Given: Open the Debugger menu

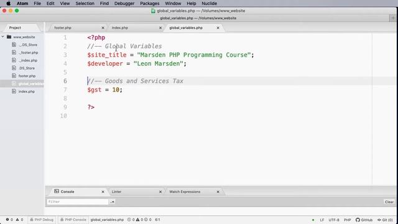Looking at the screenshot, I should pyautogui.click(x=124, y=3).
